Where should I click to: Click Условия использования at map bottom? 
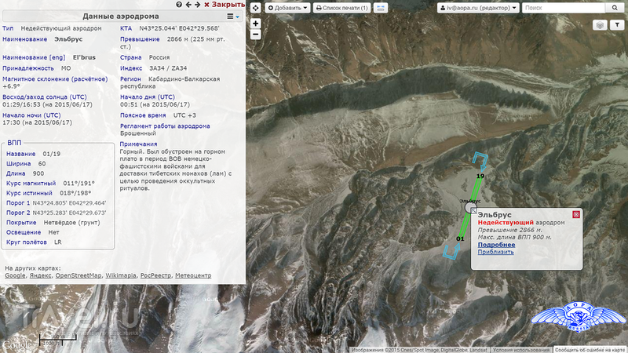coord(521,350)
